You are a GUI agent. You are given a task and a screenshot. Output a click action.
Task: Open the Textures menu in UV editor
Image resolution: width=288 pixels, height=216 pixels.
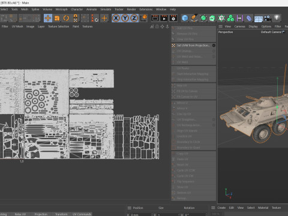pos(88,26)
